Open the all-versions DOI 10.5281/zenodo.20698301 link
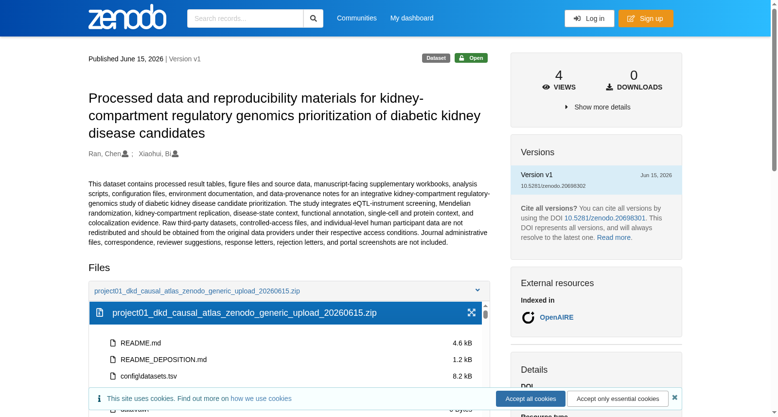 (x=605, y=218)
